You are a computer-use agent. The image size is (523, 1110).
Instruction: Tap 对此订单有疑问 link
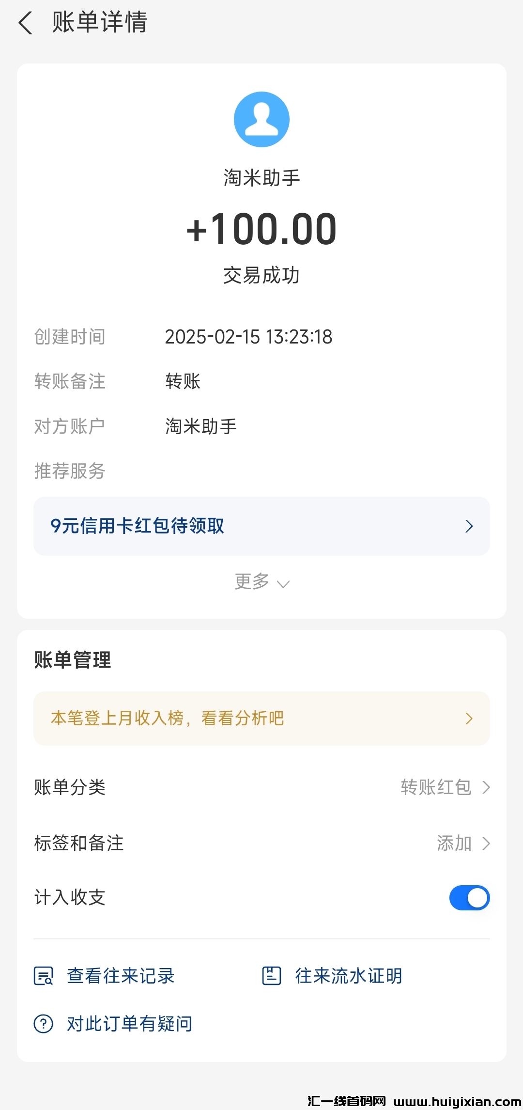129,1024
